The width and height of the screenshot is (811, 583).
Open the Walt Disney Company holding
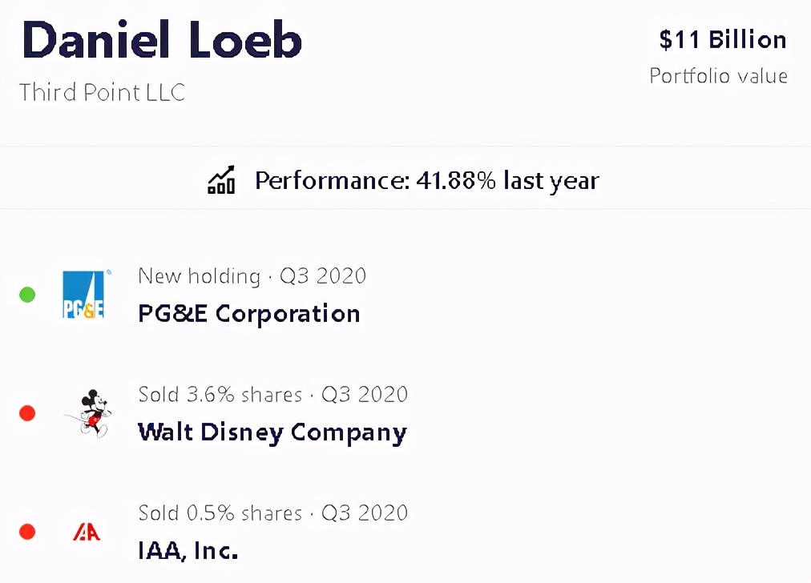[272, 432]
